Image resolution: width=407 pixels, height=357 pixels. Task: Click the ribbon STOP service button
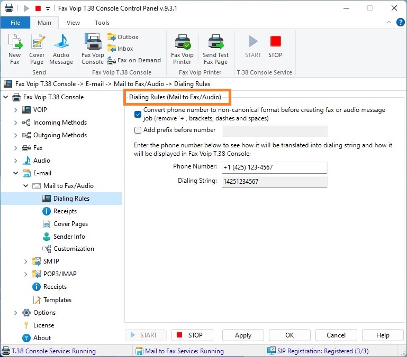point(275,47)
